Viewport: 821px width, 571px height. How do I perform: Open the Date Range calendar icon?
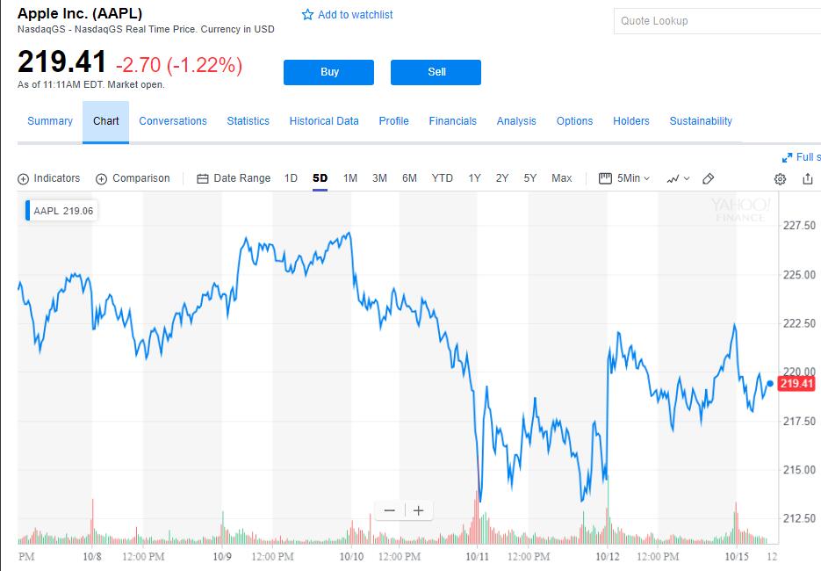point(203,179)
